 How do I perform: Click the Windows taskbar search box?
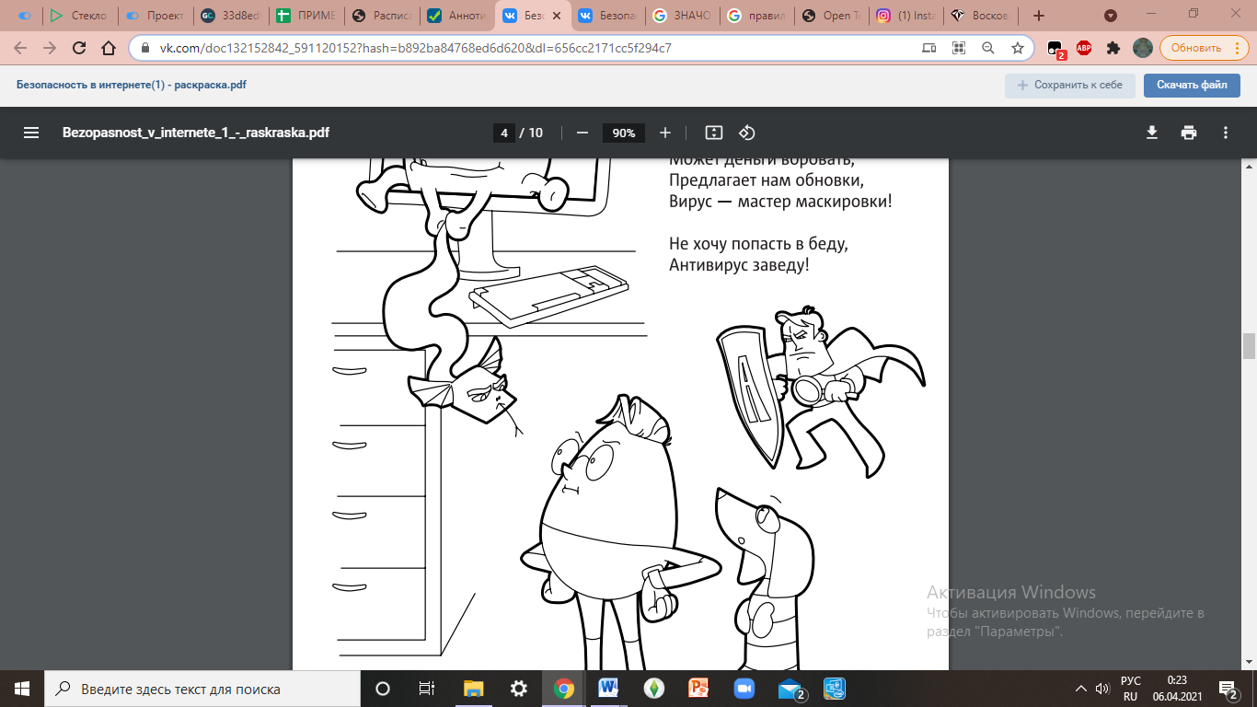[x=202, y=689]
